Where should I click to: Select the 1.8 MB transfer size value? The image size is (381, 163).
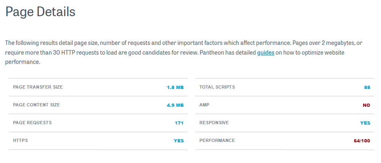[x=175, y=87]
